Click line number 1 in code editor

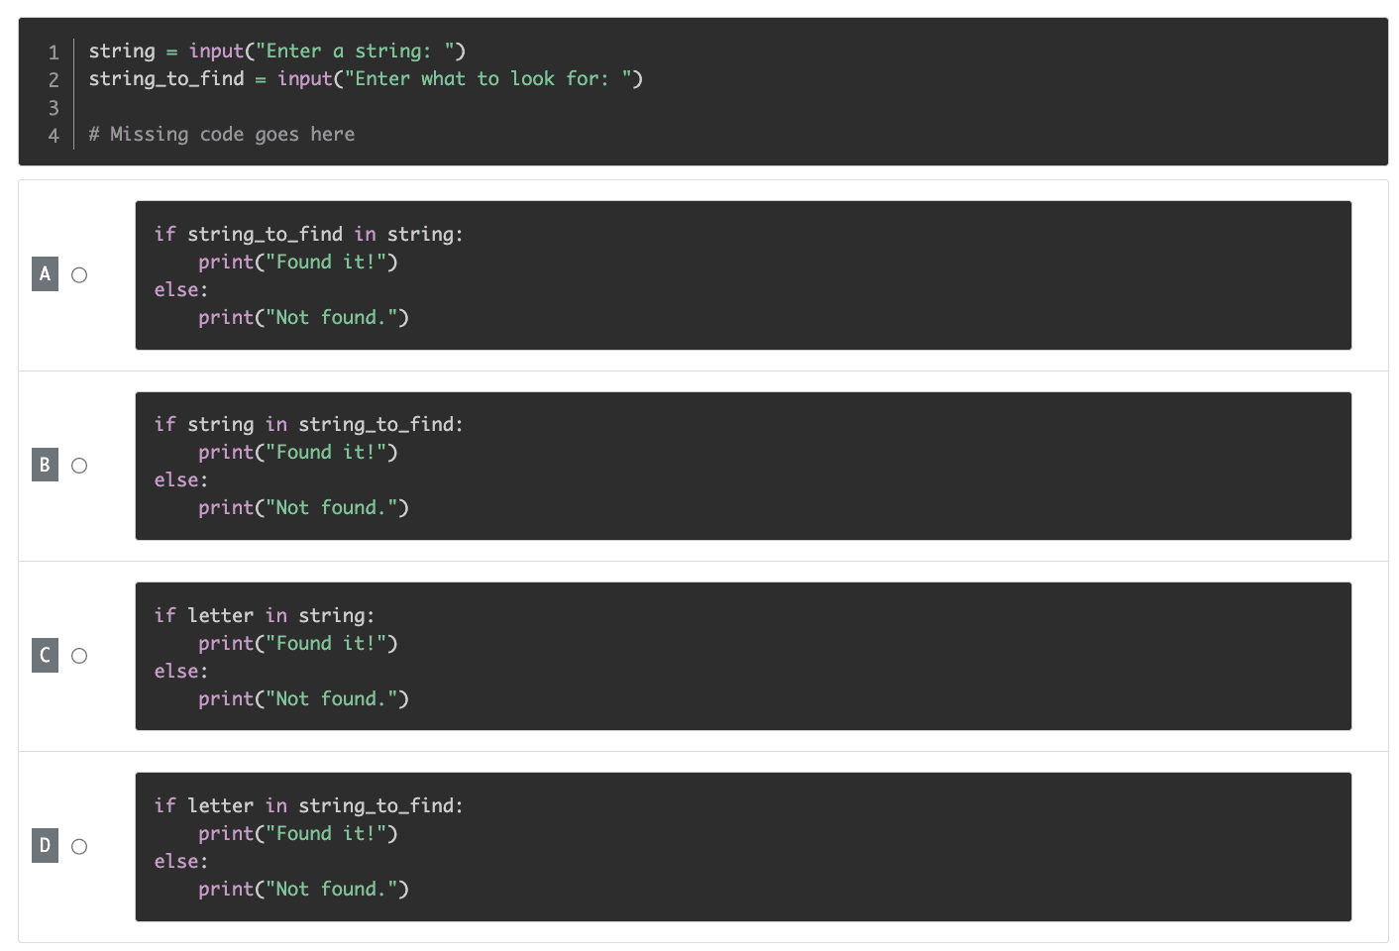[x=54, y=52]
